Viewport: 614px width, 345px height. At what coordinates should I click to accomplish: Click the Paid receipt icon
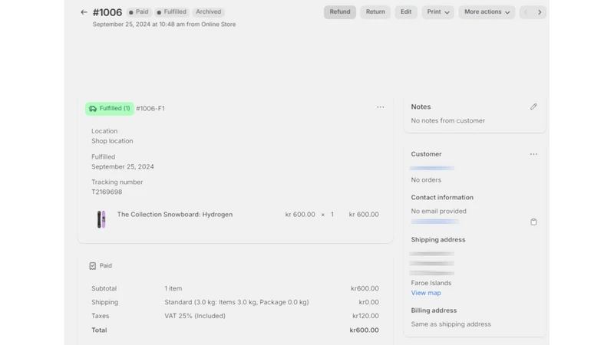92,266
